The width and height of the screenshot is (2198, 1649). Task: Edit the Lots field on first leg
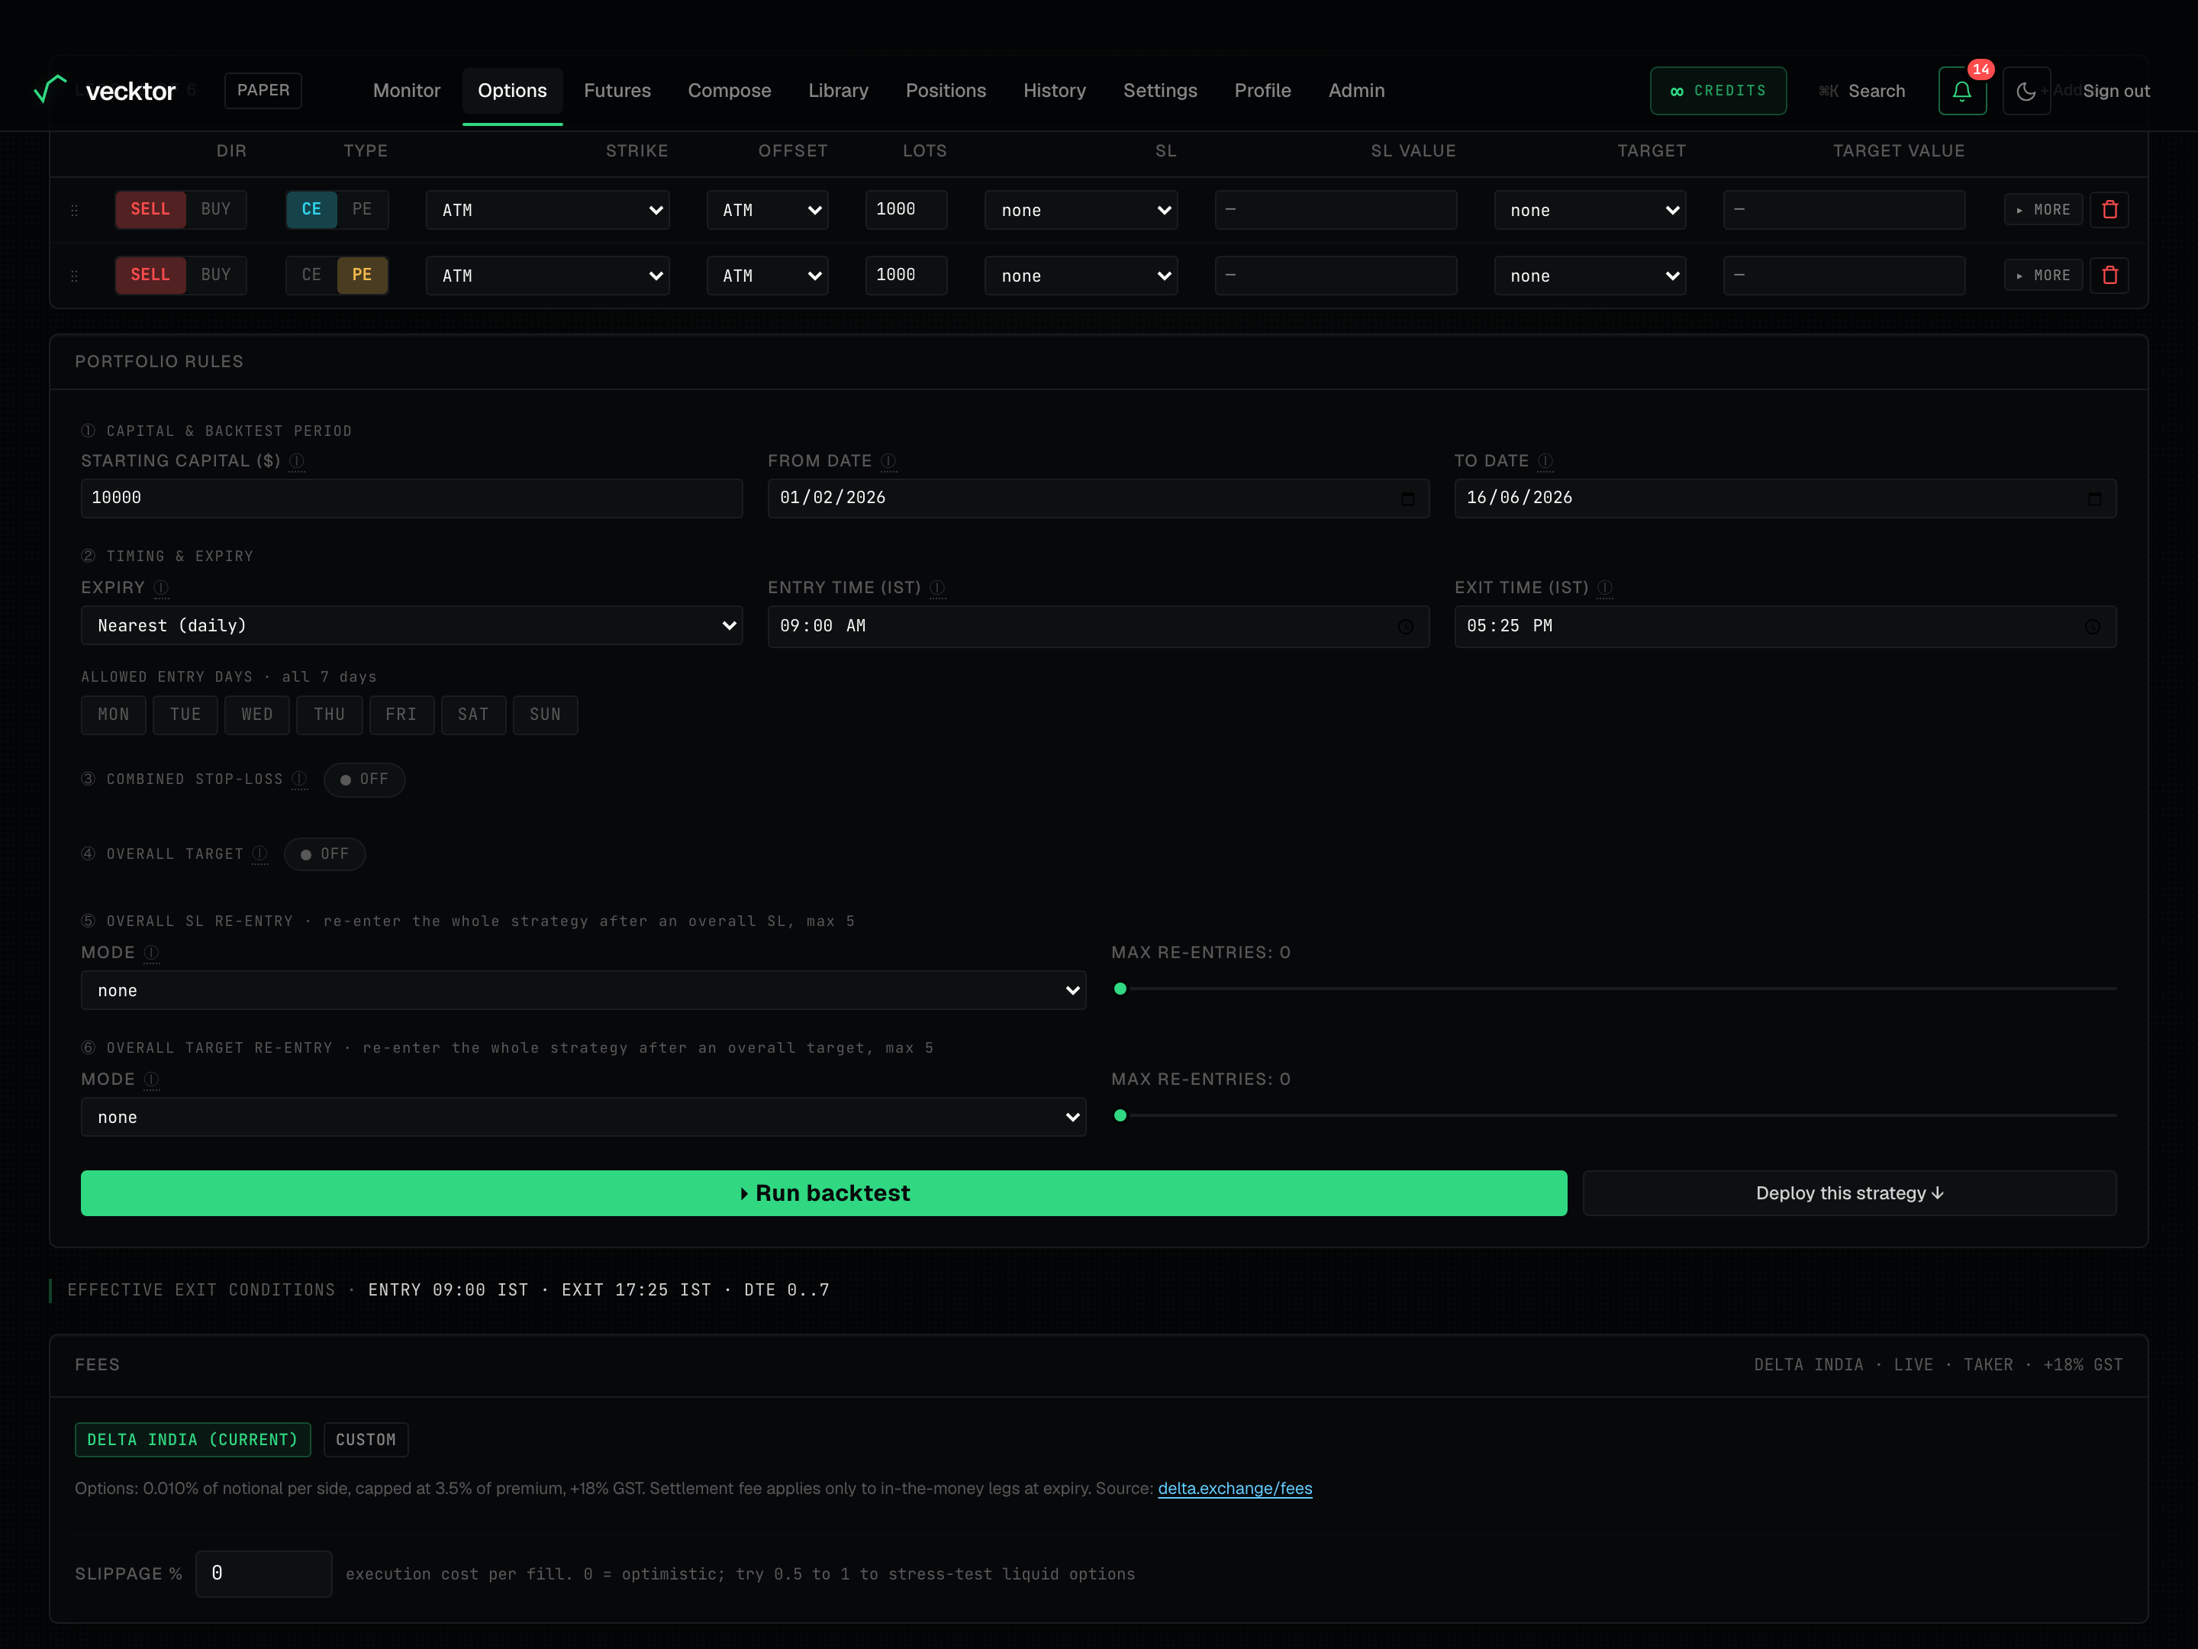pyautogui.click(x=905, y=210)
